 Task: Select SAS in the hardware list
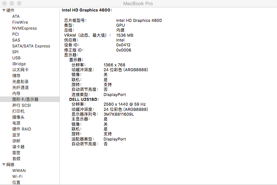click(16, 40)
